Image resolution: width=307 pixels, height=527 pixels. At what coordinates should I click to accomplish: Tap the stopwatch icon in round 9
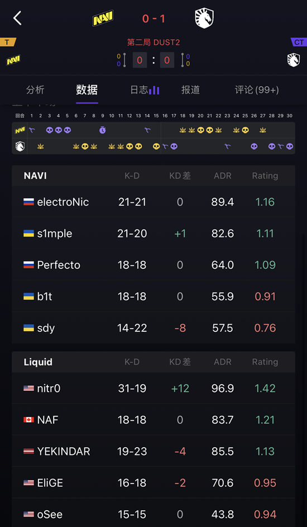(x=103, y=130)
